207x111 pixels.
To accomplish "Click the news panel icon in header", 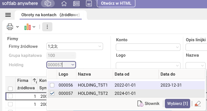I will point(76,4).
